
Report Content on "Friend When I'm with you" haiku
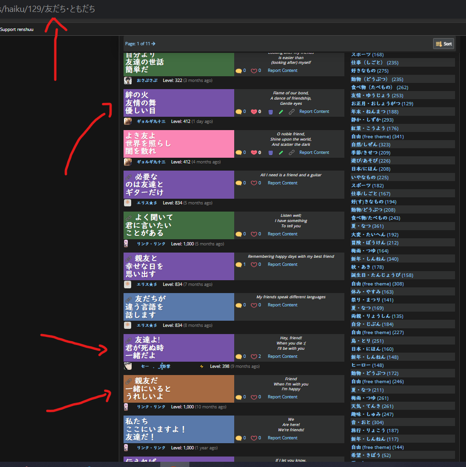pyautogui.click(x=282, y=397)
